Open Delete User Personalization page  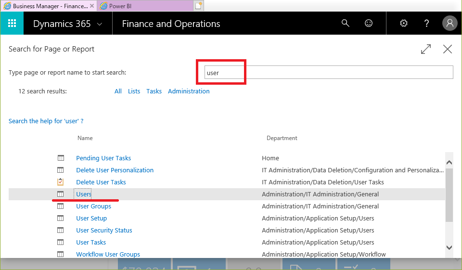[x=115, y=170]
